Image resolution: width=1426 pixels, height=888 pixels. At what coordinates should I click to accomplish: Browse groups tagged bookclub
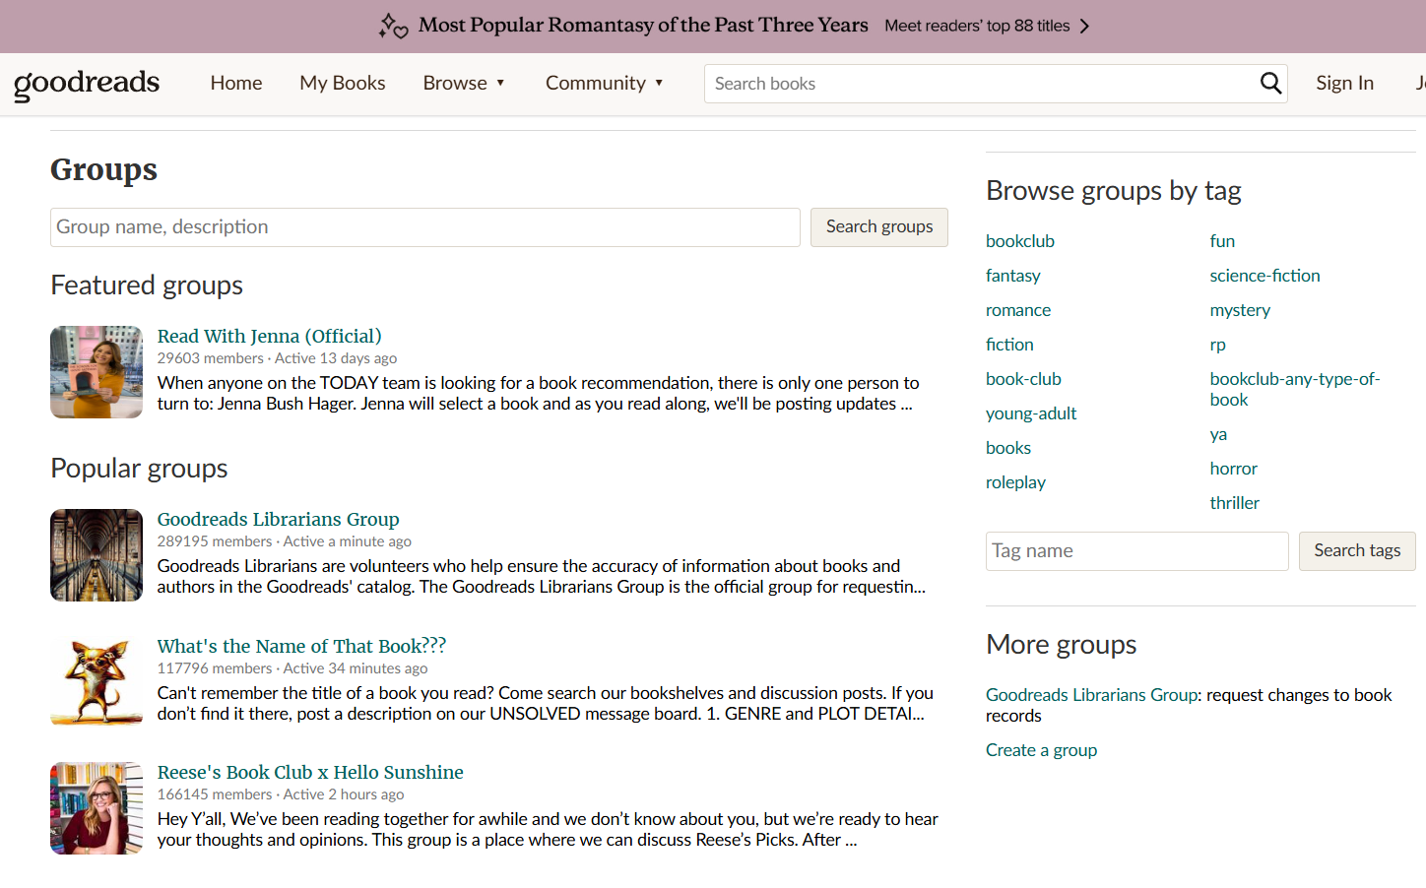[1020, 241]
